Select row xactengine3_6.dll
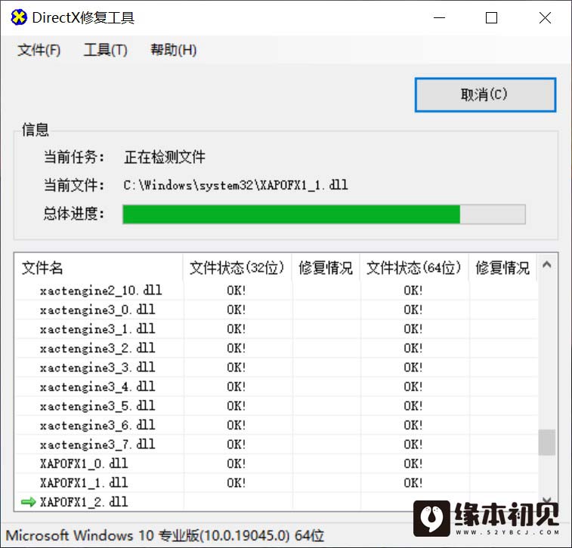The image size is (572, 548). point(276,425)
